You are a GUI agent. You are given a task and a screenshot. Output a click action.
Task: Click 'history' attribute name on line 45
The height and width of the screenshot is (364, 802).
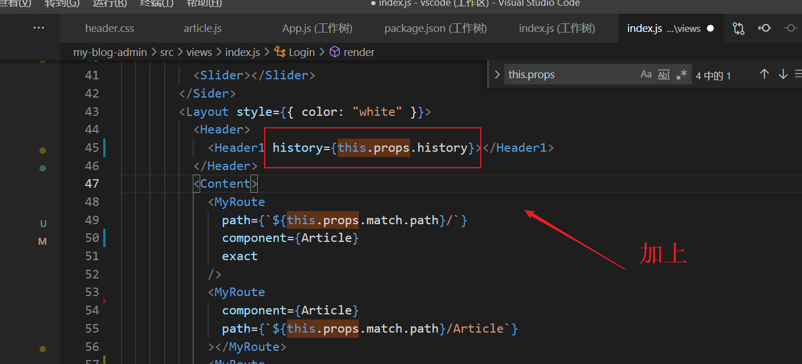[297, 148]
